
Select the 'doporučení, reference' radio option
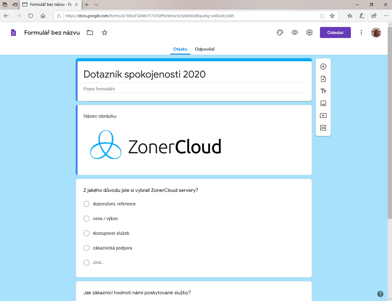pyautogui.click(x=86, y=204)
